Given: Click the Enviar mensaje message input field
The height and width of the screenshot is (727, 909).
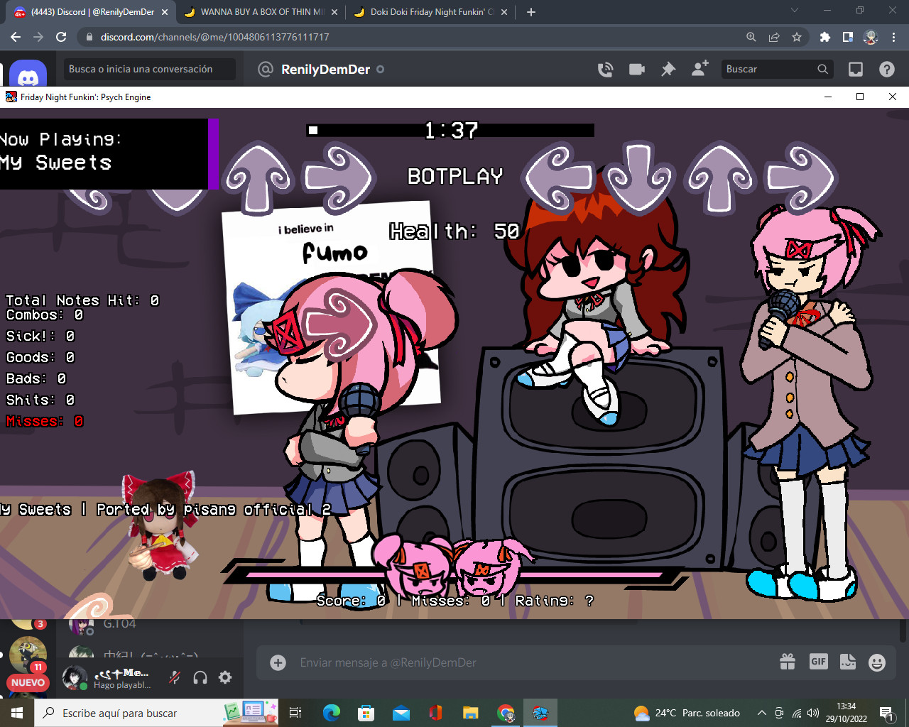Looking at the screenshot, I should [x=497, y=662].
